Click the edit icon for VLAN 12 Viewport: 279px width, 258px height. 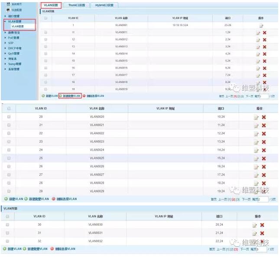[x=258, y=40]
